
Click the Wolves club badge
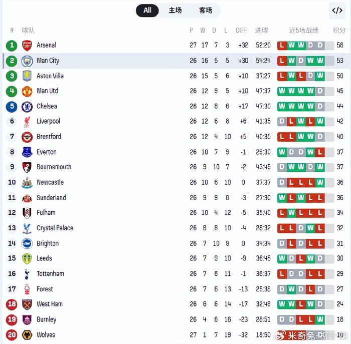pyautogui.click(x=27, y=335)
